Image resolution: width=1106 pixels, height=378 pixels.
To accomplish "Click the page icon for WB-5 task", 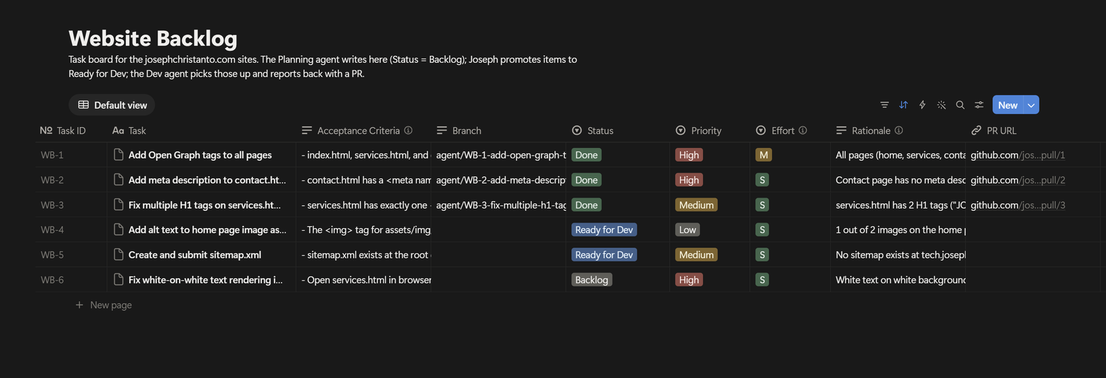I will (x=119, y=254).
